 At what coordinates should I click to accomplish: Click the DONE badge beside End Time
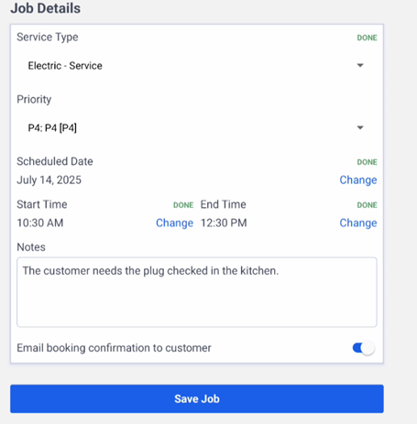368,205
